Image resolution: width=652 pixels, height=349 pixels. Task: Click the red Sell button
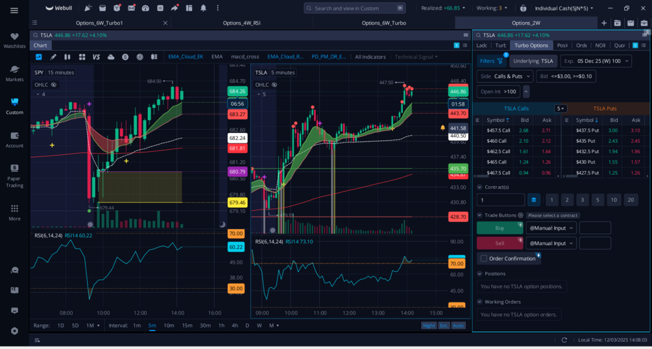click(500, 243)
